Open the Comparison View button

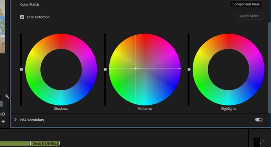click(x=246, y=4)
